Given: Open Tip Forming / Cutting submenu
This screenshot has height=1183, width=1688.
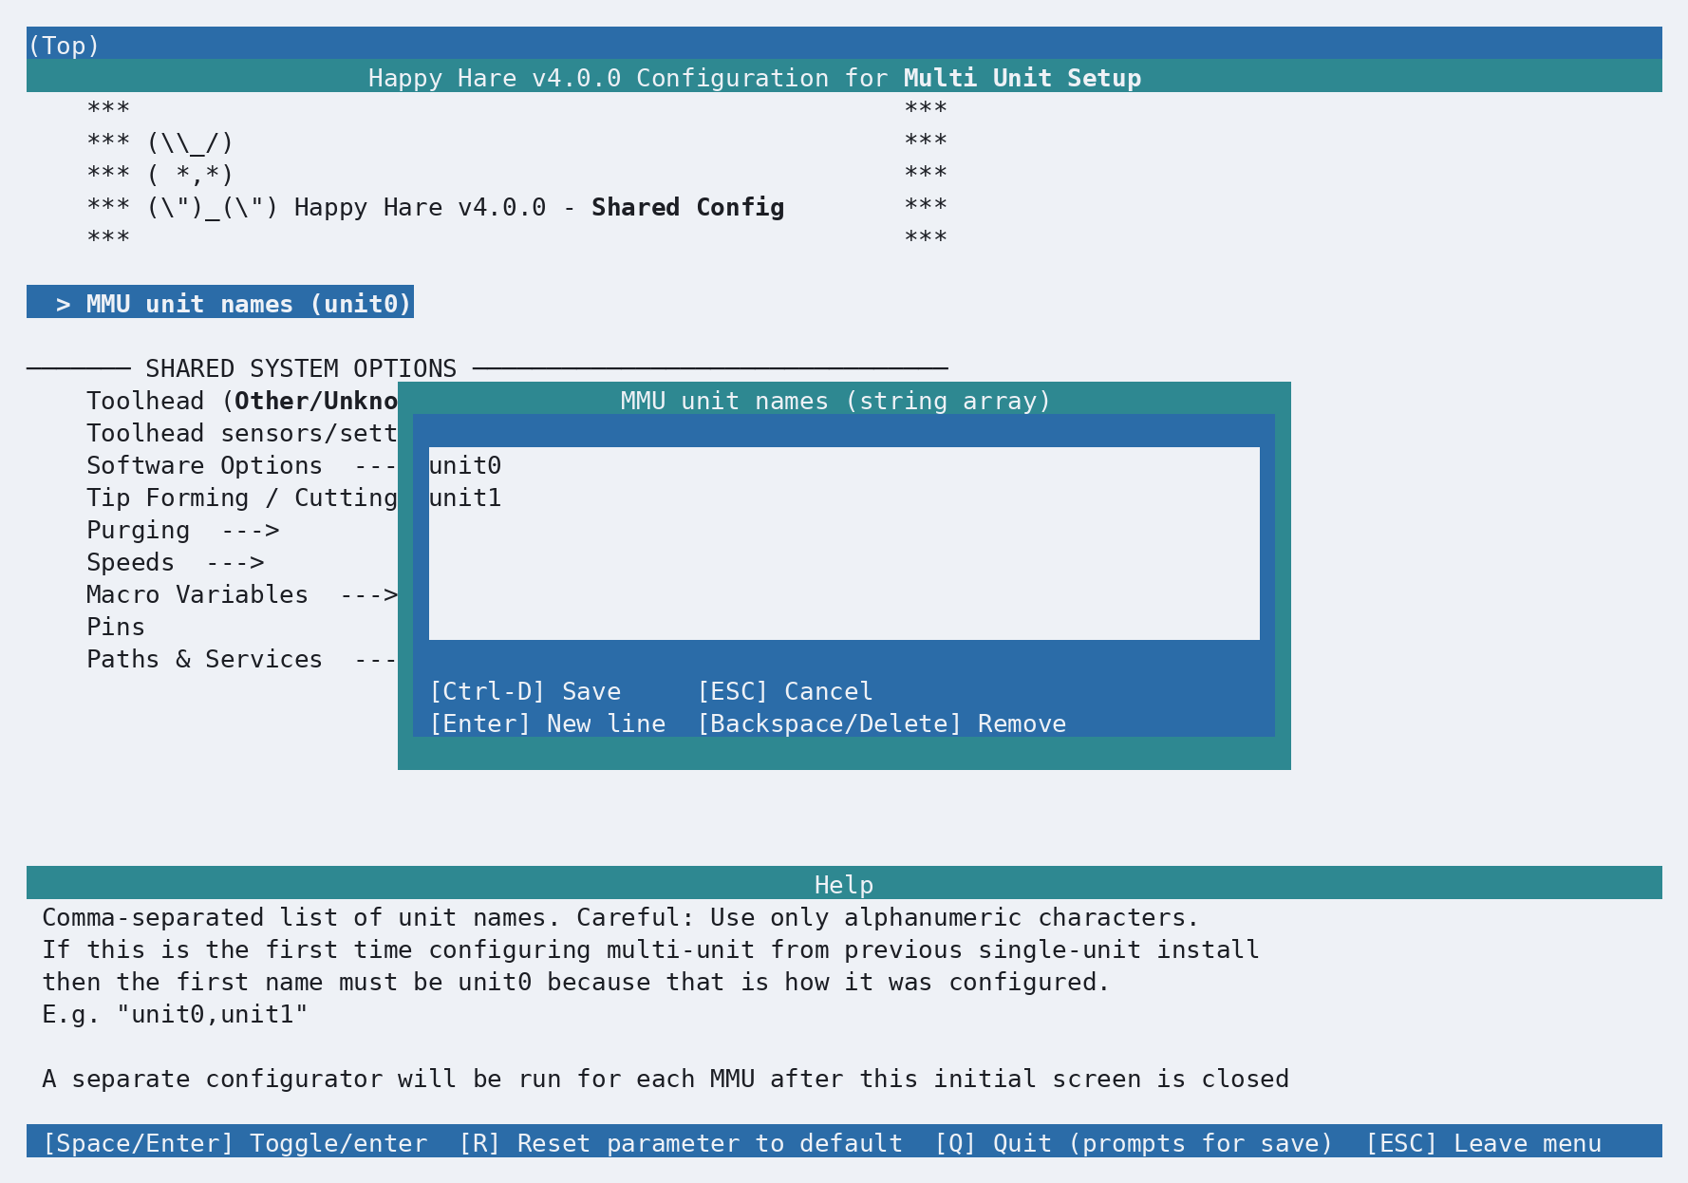Looking at the screenshot, I should (x=242, y=498).
